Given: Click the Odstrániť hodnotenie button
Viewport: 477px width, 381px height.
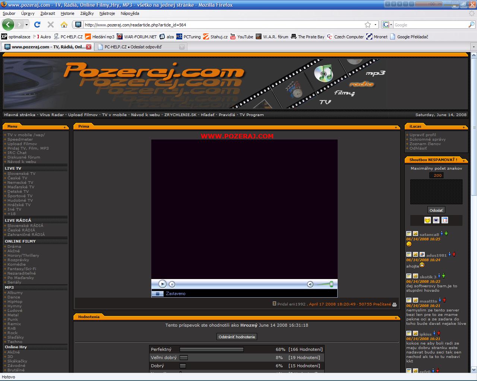Looking at the screenshot, I should click(x=237, y=337).
